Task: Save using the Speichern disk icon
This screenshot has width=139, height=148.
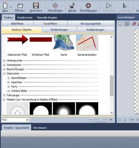Action: tap(36, 6)
